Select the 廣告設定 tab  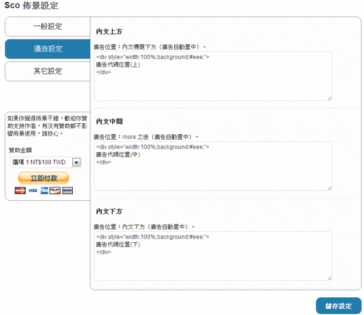pyautogui.click(x=47, y=49)
